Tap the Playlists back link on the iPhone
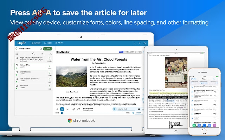Viewport: 225px width, 140px height. (x=193, y=79)
